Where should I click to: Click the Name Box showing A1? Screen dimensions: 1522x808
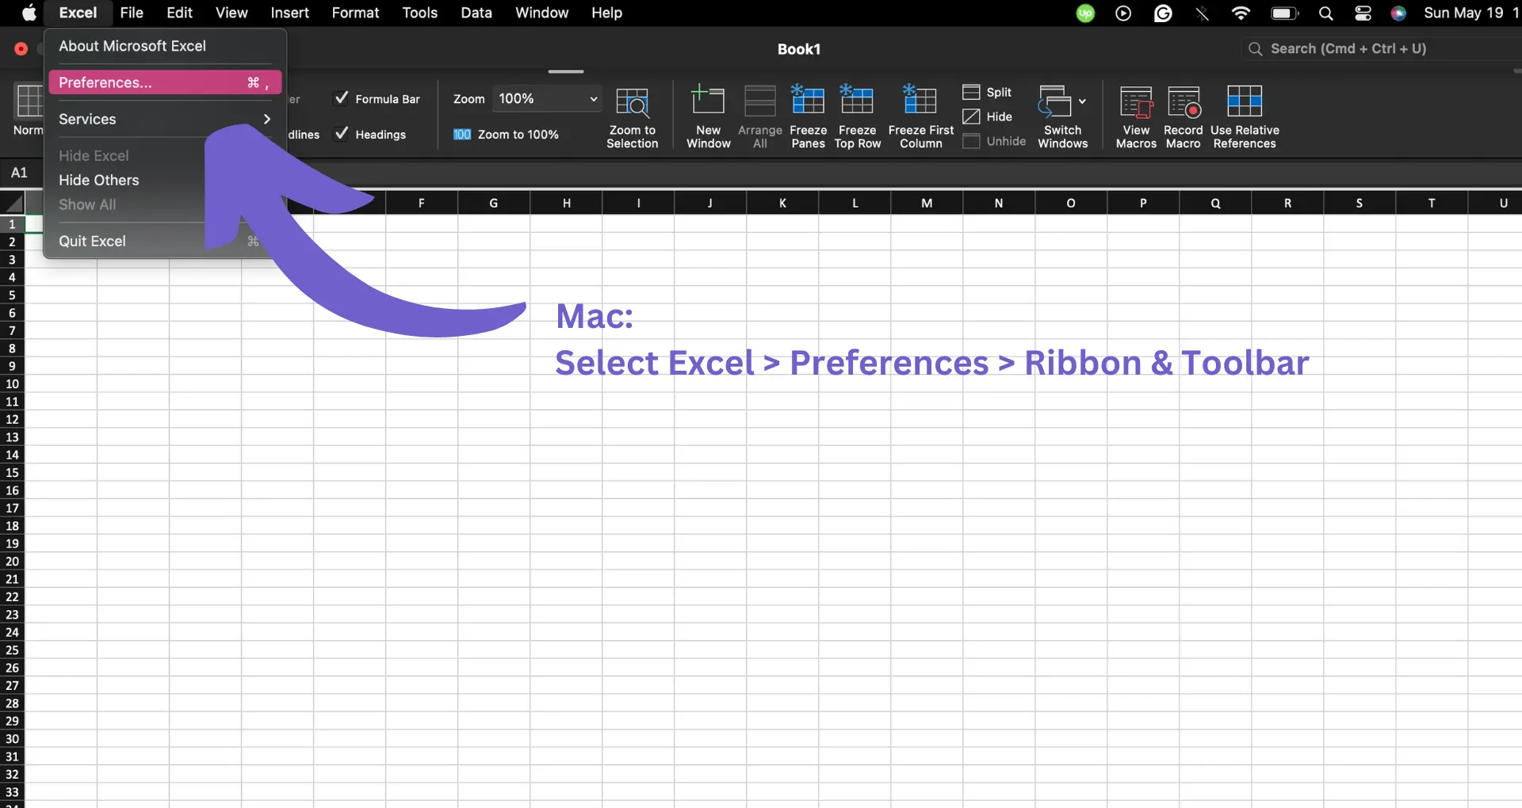[20, 173]
